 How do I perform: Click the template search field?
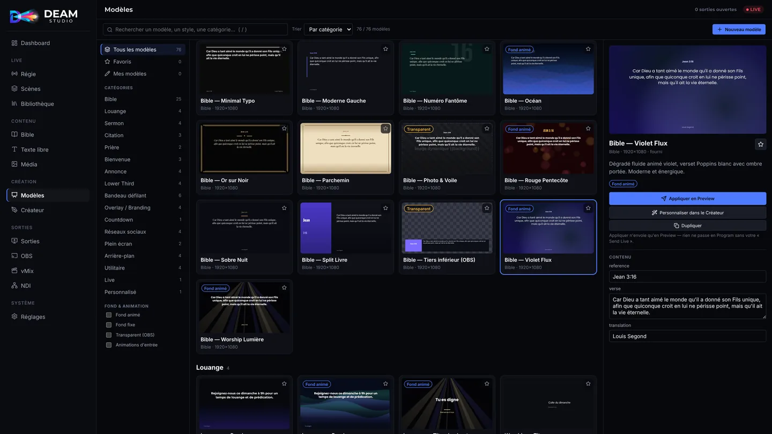(195, 29)
